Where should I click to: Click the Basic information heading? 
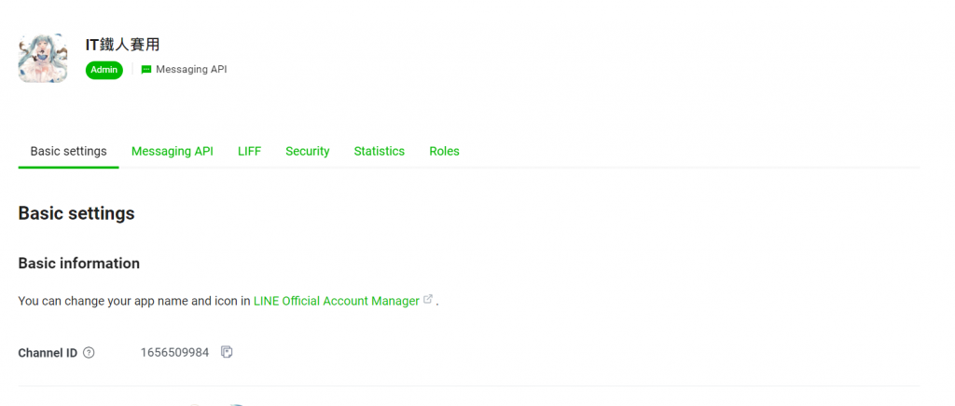79,264
